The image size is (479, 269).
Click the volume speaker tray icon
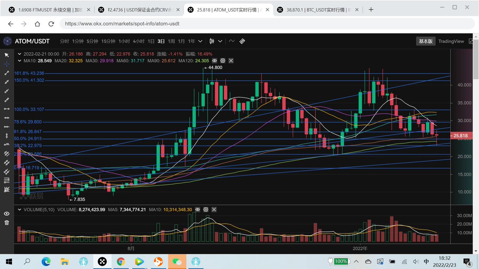pos(416,261)
